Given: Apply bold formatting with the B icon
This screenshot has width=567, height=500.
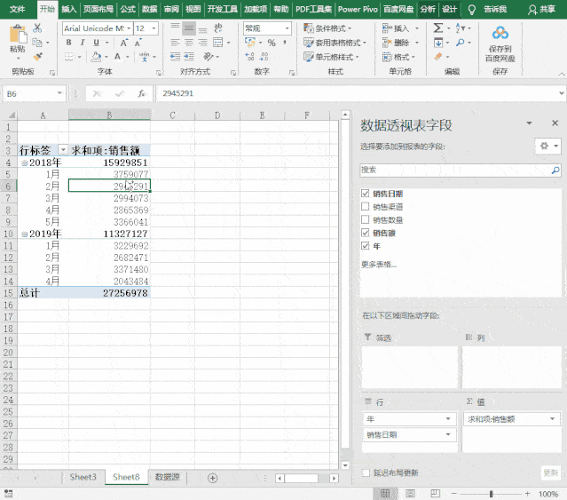Looking at the screenshot, I should pyautogui.click(x=69, y=43).
